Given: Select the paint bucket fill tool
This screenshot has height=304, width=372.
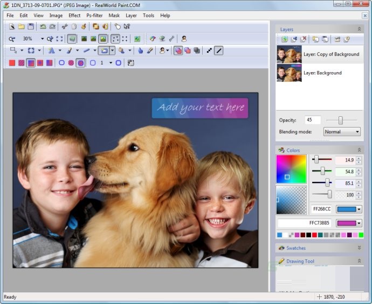Looking at the screenshot, I should [x=122, y=51].
